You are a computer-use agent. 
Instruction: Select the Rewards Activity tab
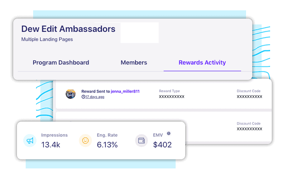[202, 62]
